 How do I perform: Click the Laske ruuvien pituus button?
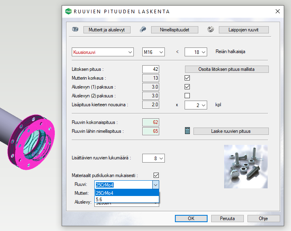[x=231, y=131]
